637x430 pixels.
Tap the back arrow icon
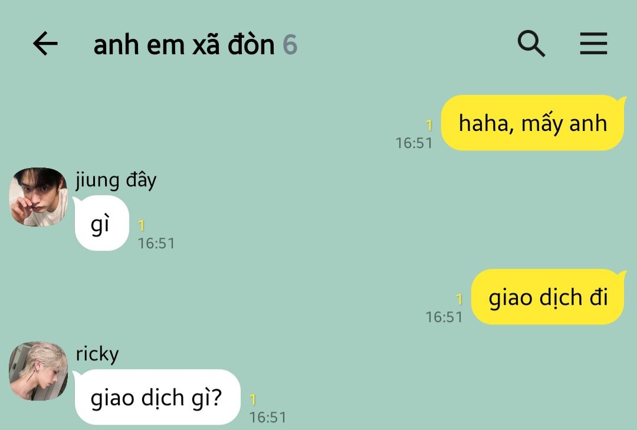pos(45,44)
